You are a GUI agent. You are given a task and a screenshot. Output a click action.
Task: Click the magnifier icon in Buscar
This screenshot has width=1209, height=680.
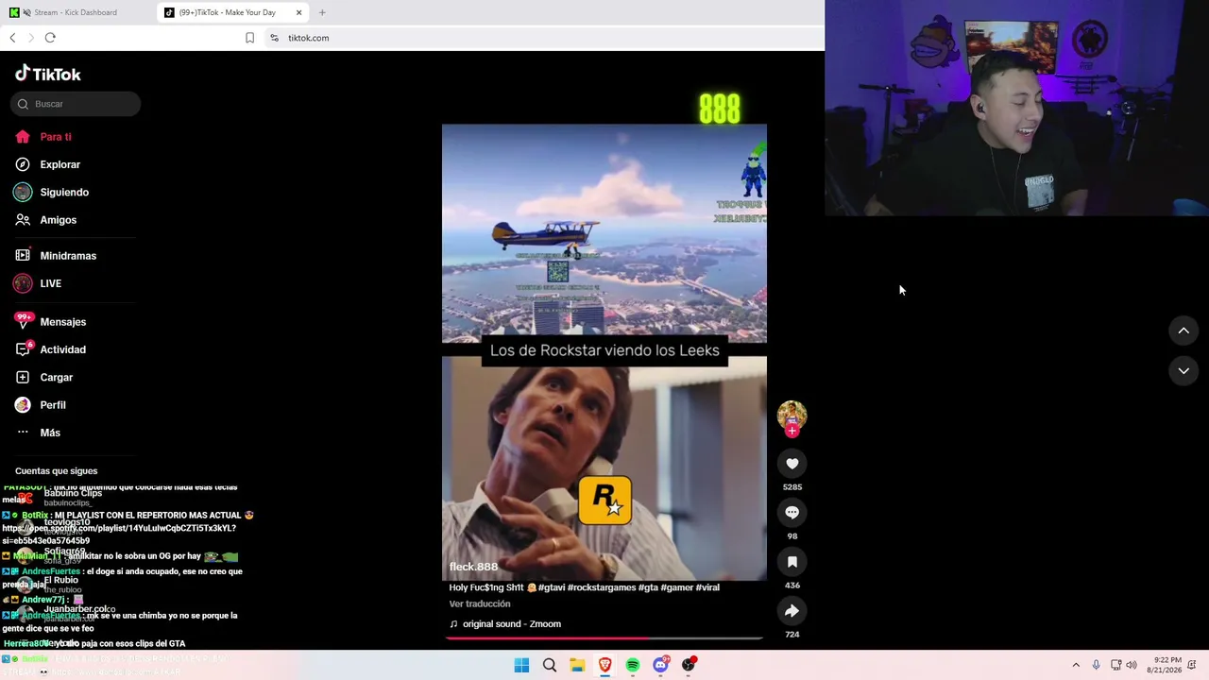(x=23, y=104)
